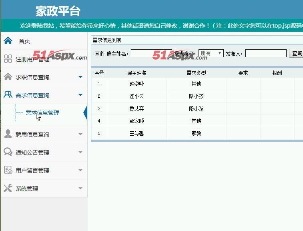Viewport: 303px width, 231px height.
Task: Click the 雇主姓名 column header
Action: pyautogui.click(x=136, y=73)
